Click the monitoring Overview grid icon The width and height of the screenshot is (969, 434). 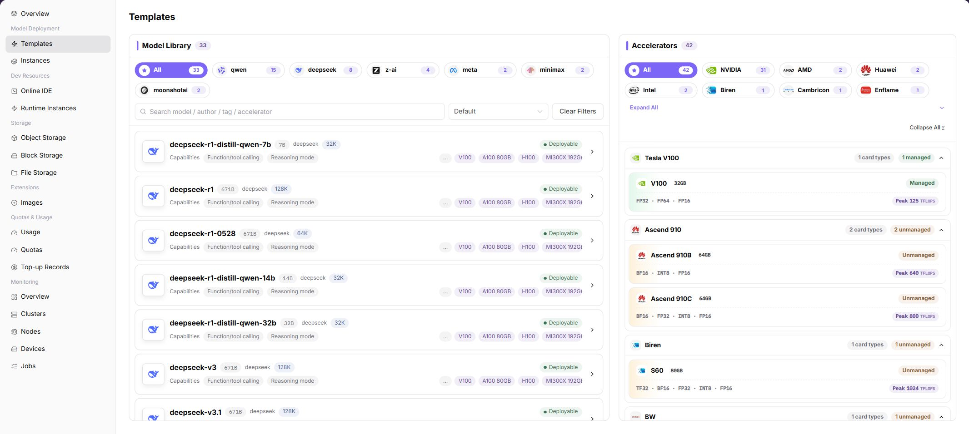pyautogui.click(x=14, y=297)
